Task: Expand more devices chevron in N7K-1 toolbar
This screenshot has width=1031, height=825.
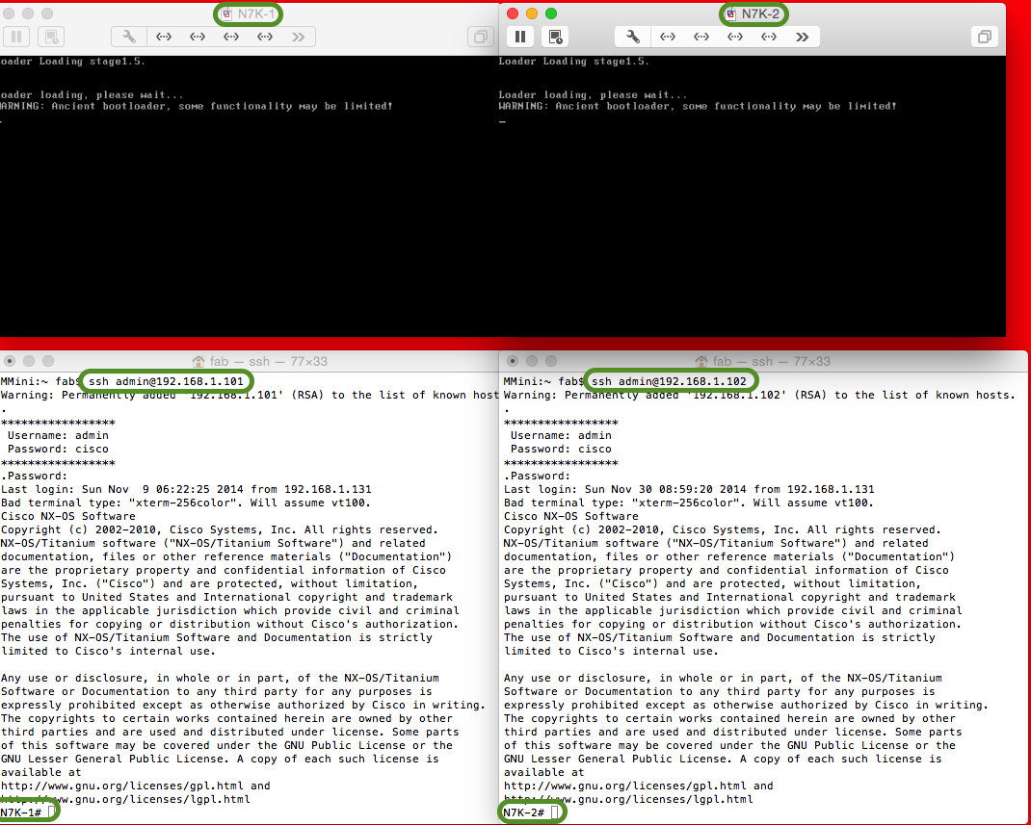Action: click(x=299, y=37)
